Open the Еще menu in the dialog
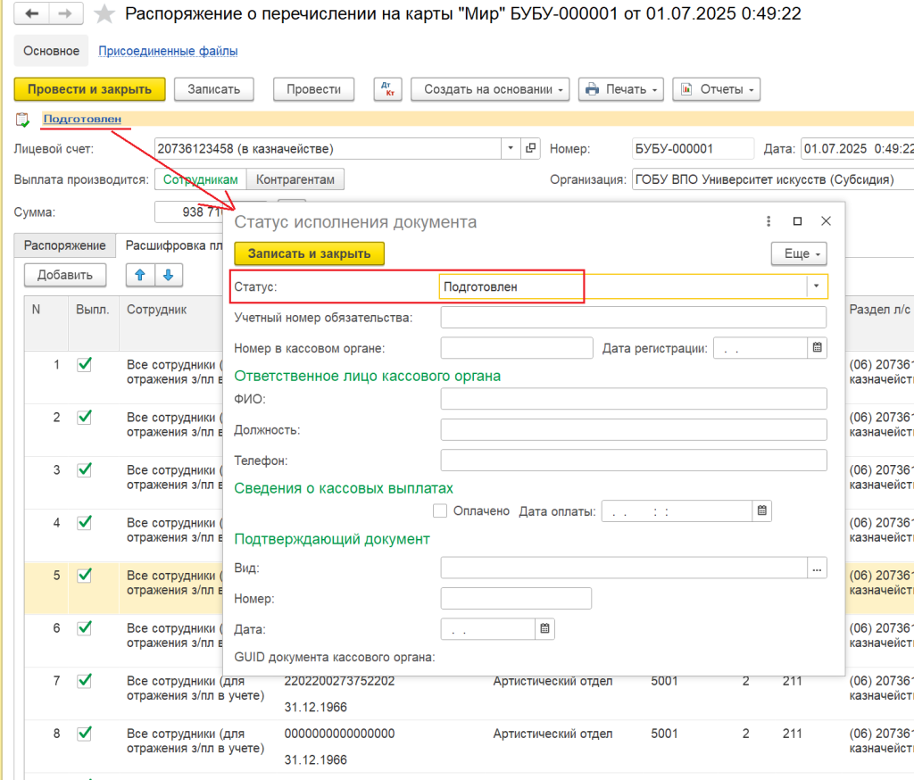 [799, 253]
